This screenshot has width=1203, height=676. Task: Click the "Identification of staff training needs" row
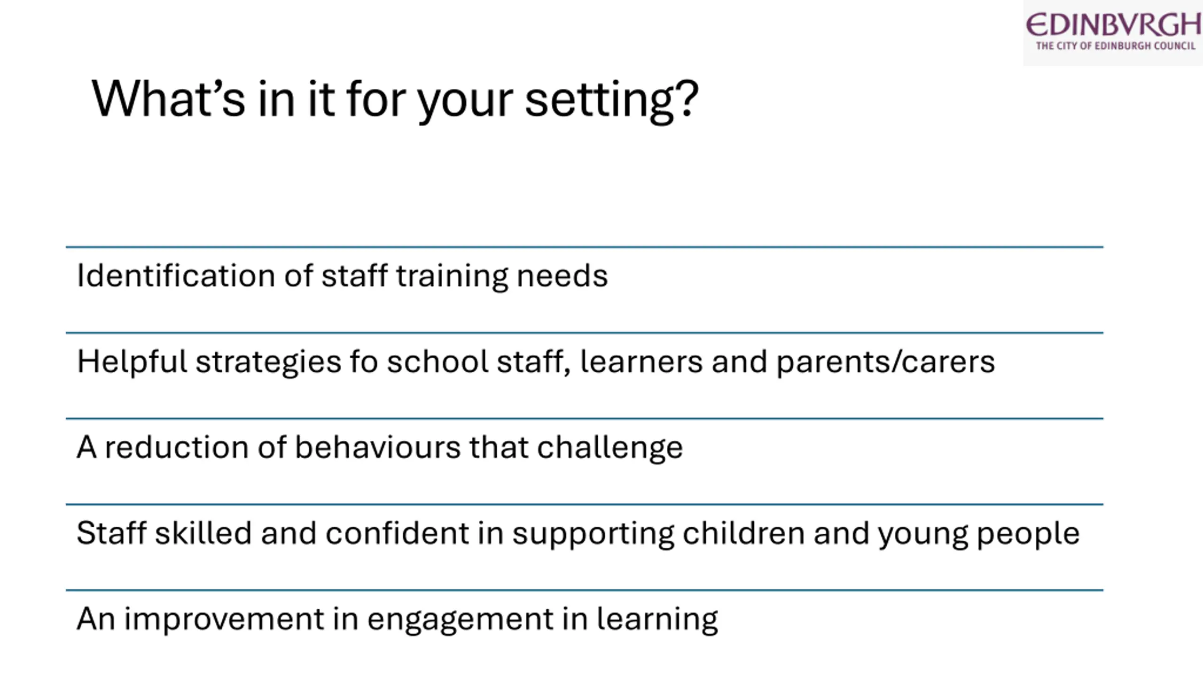point(584,290)
